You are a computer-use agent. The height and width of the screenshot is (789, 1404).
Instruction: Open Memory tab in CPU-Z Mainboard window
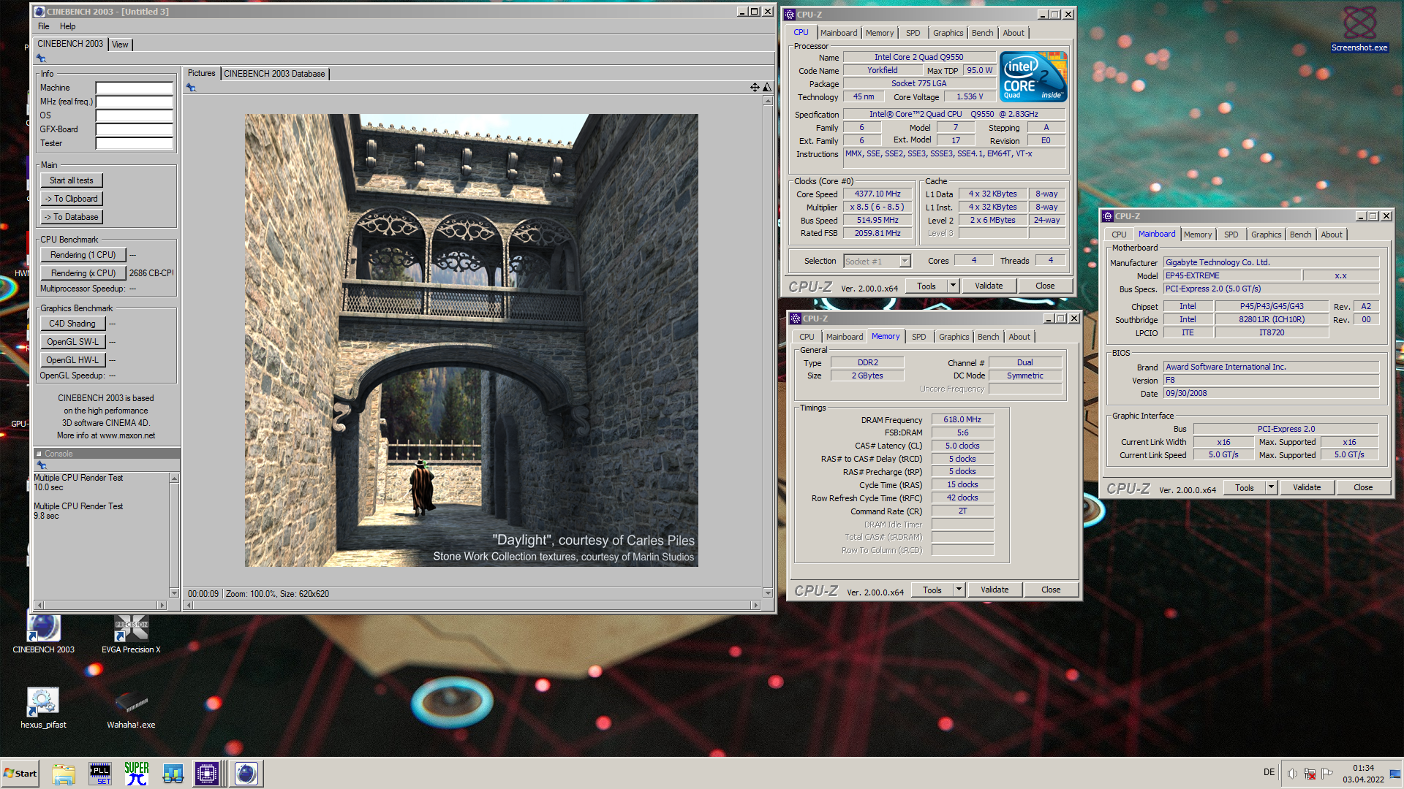(1198, 235)
